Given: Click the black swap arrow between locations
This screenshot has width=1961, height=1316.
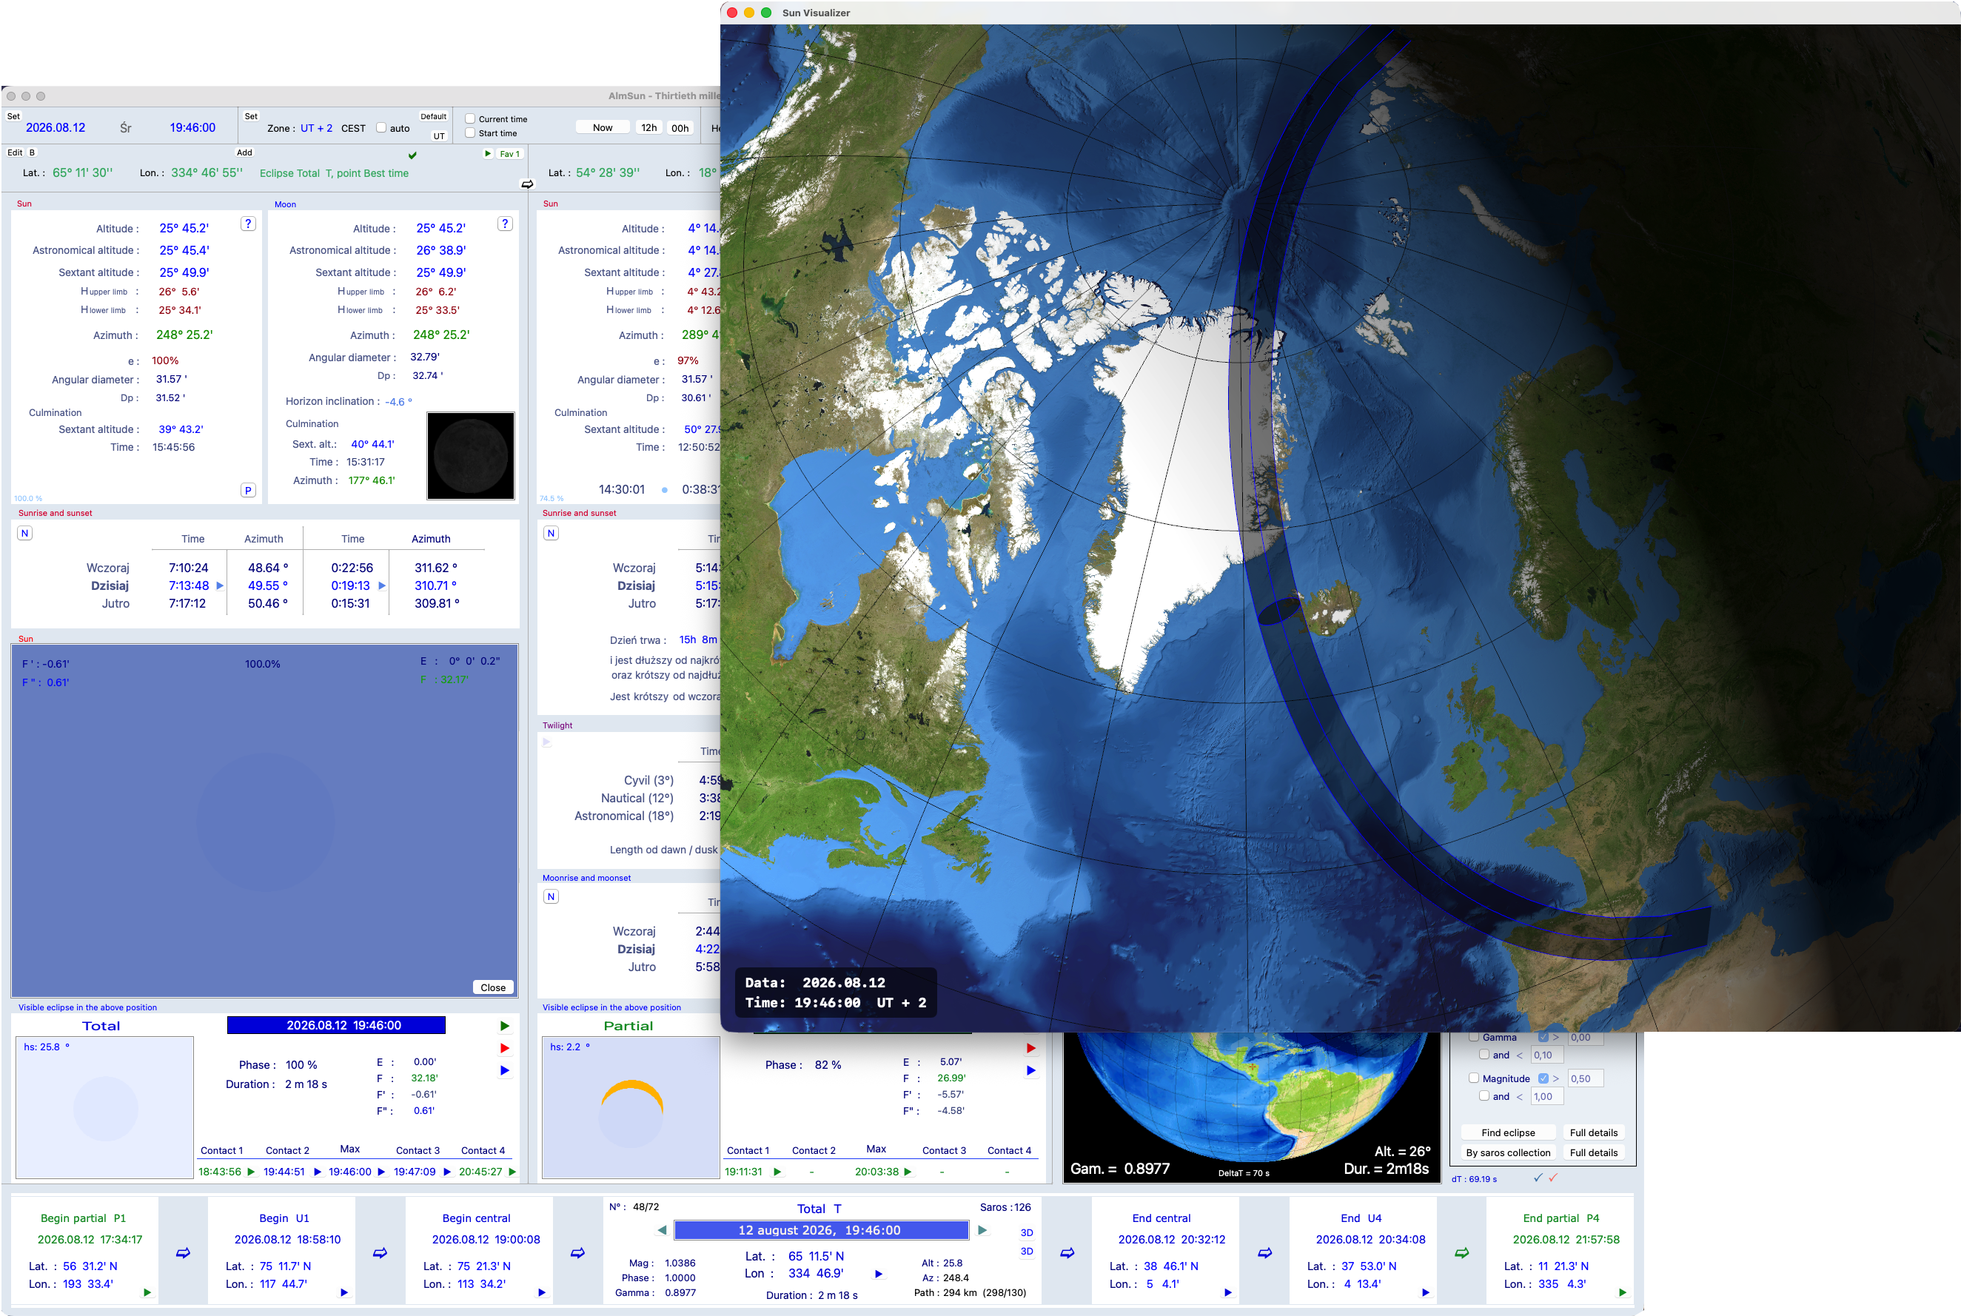Looking at the screenshot, I should 527,184.
